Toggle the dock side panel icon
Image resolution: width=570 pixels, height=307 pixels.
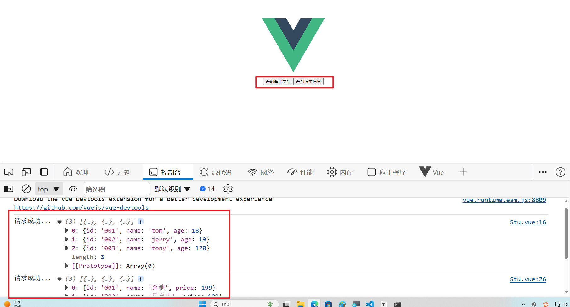(44, 172)
